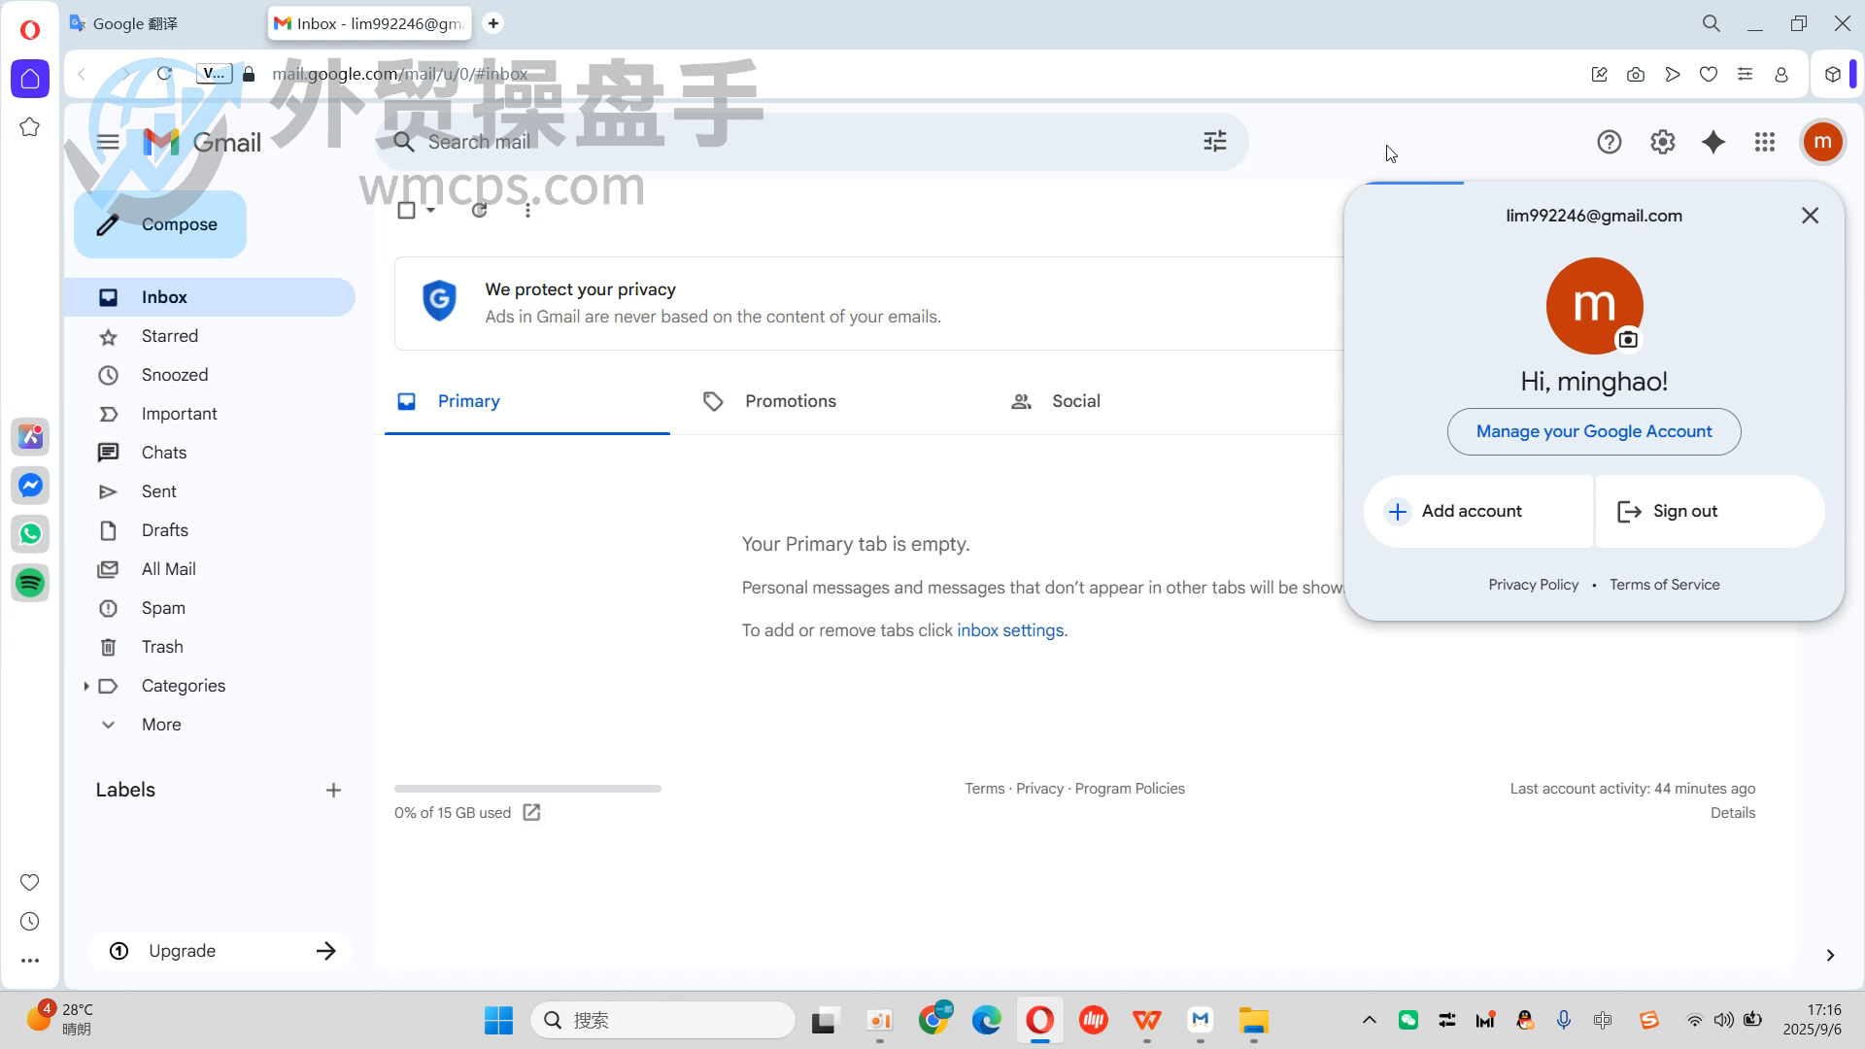The image size is (1865, 1049).
Task: Open storage management external link icon
Action: pyautogui.click(x=531, y=812)
